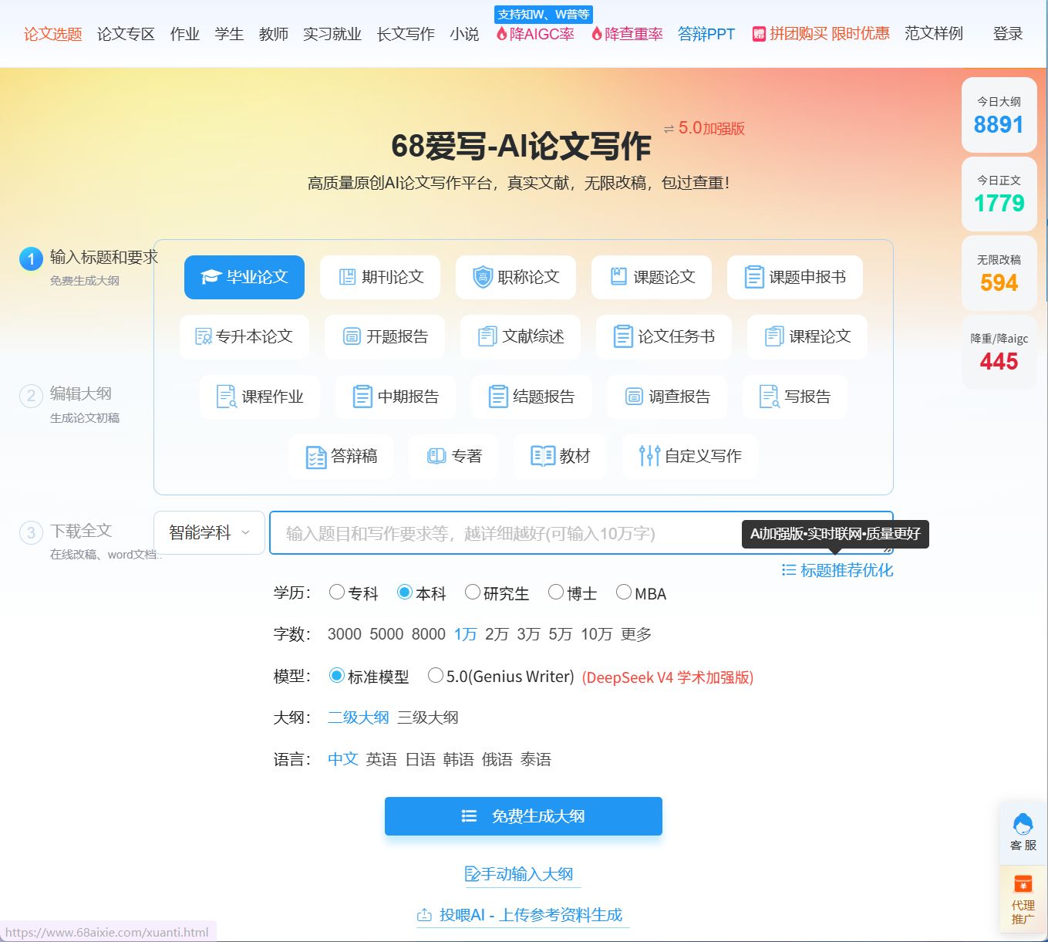Click the icon beside 写报告
Viewport: 1048px width, 942px height.
(770, 397)
